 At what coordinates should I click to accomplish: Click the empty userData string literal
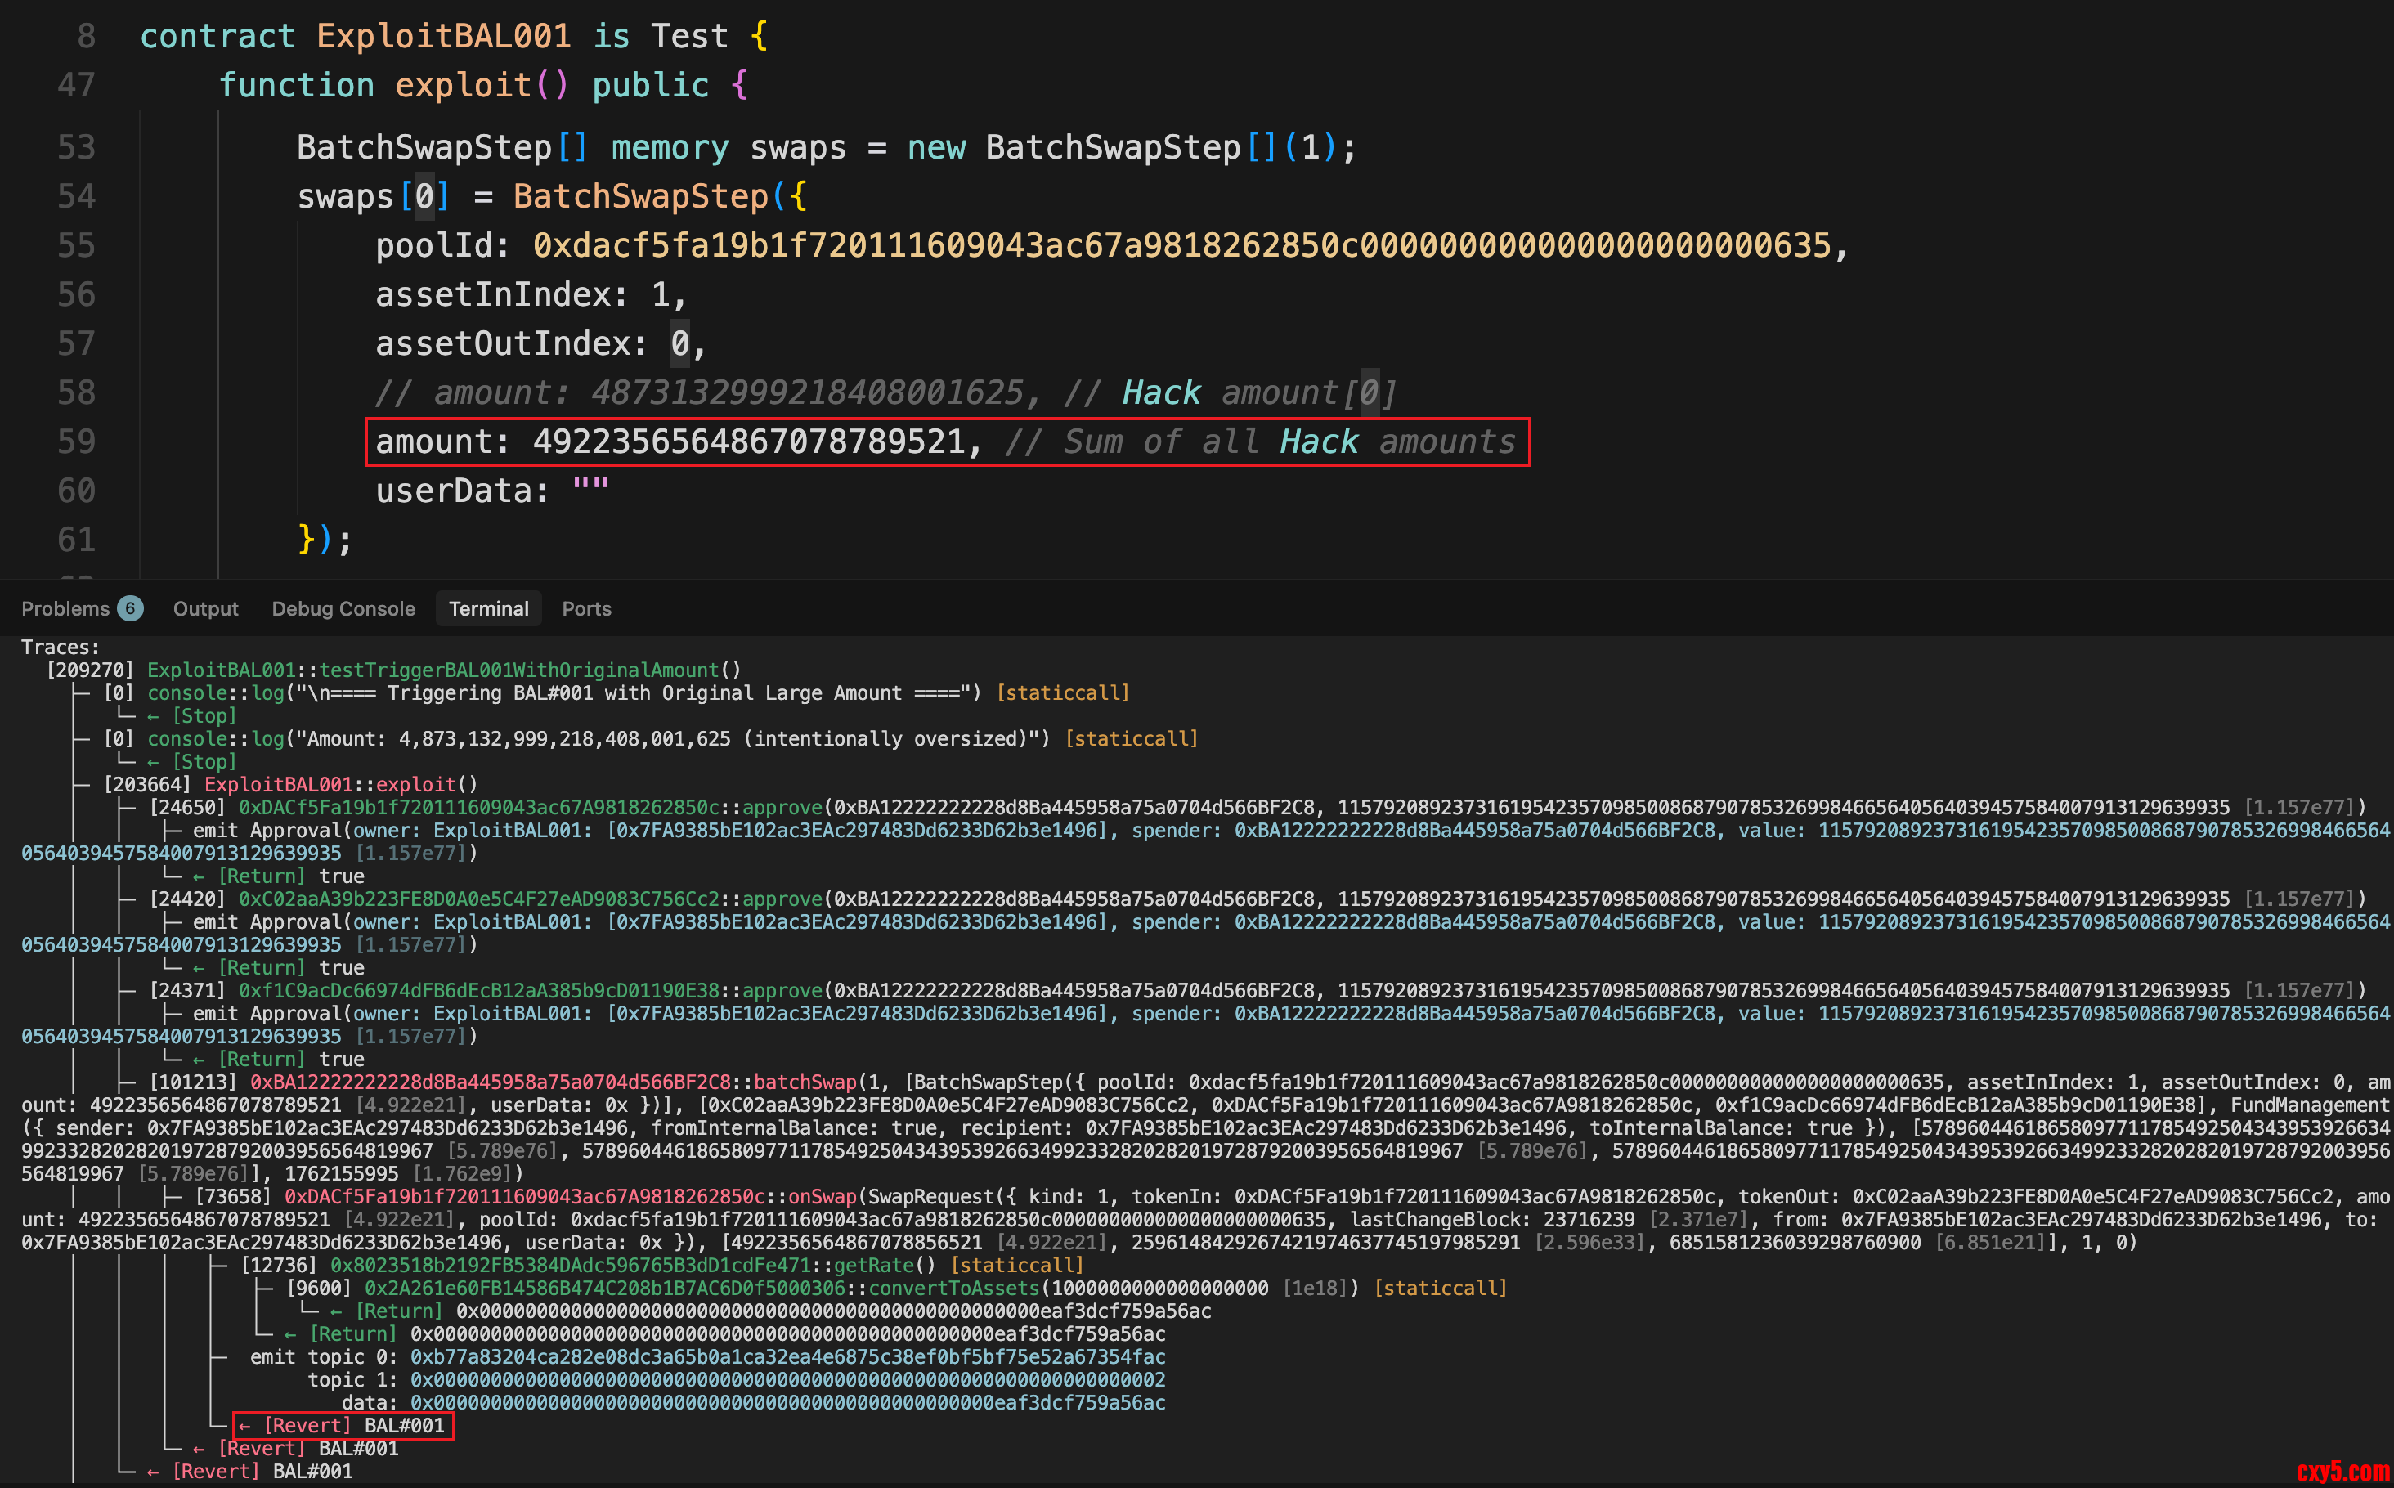click(x=590, y=490)
